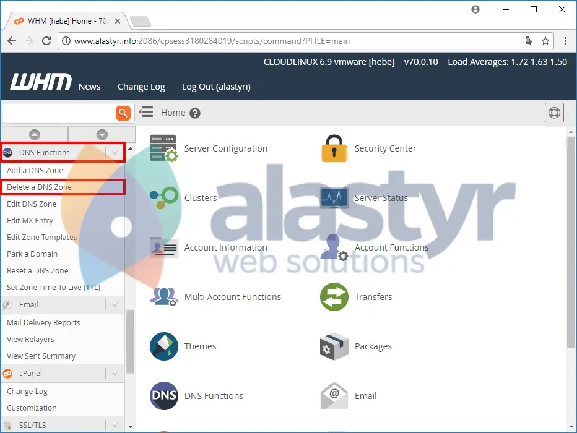Open the Packages box icon
The width and height of the screenshot is (577, 433).
pyautogui.click(x=334, y=346)
